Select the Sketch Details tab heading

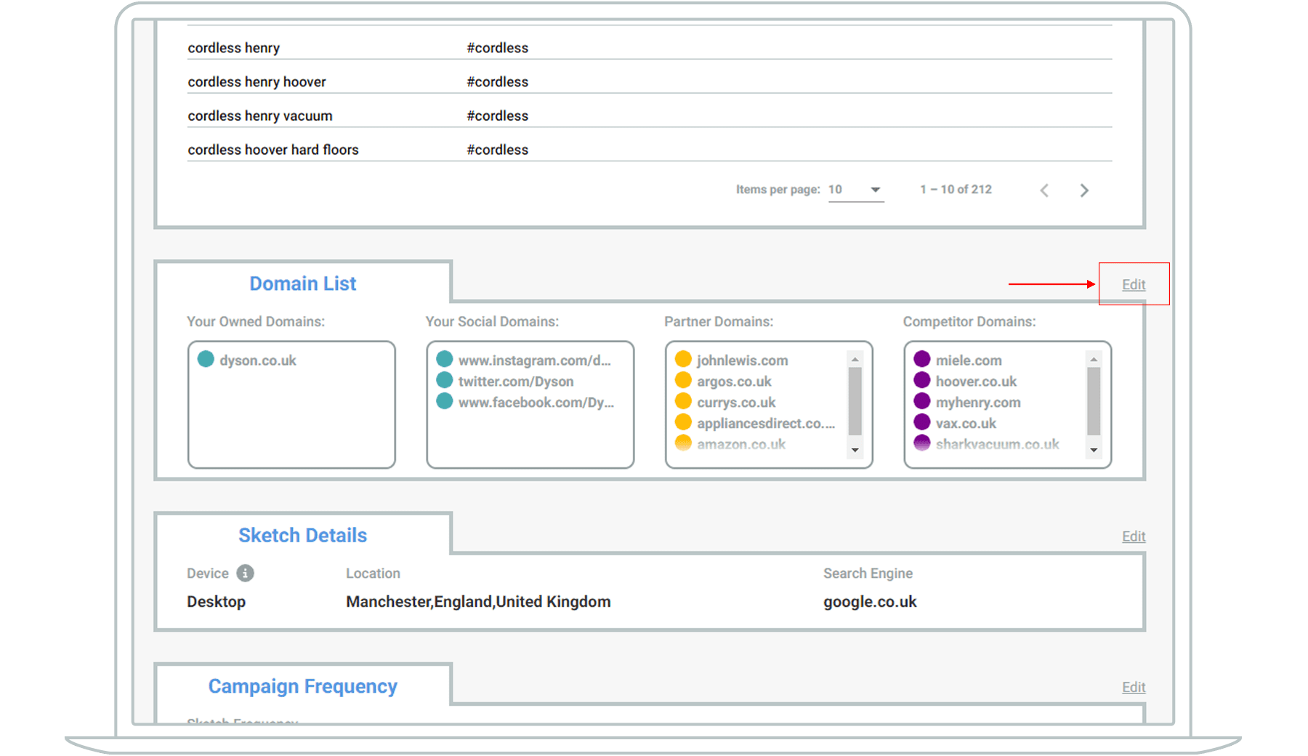pyautogui.click(x=303, y=535)
